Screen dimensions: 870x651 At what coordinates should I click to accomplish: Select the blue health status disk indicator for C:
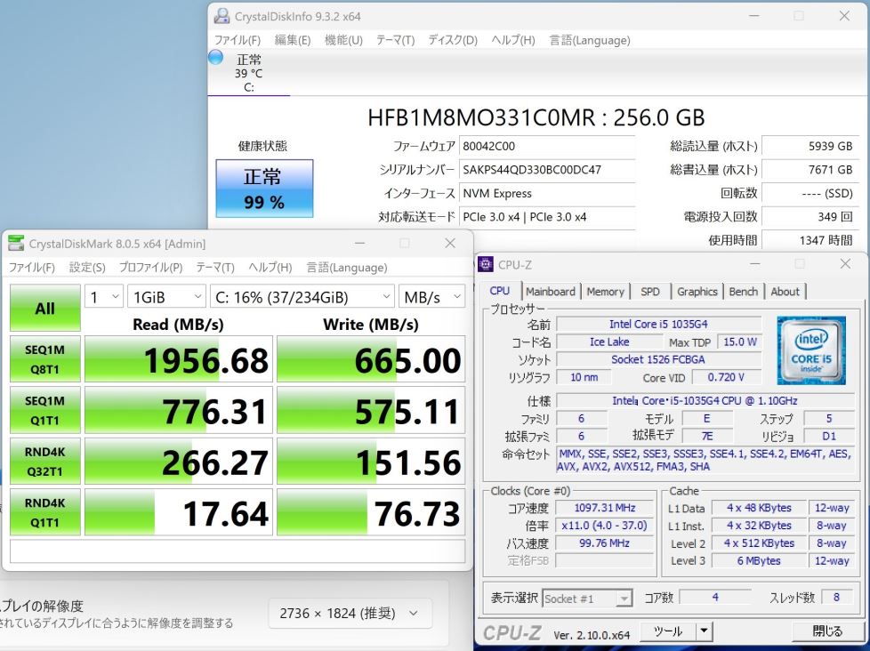pyautogui.click(x=216, y=57)
